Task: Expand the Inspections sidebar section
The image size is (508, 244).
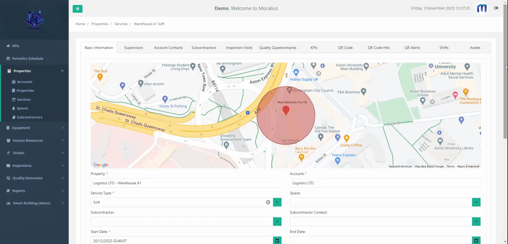Action: click(x=34, y=165)
